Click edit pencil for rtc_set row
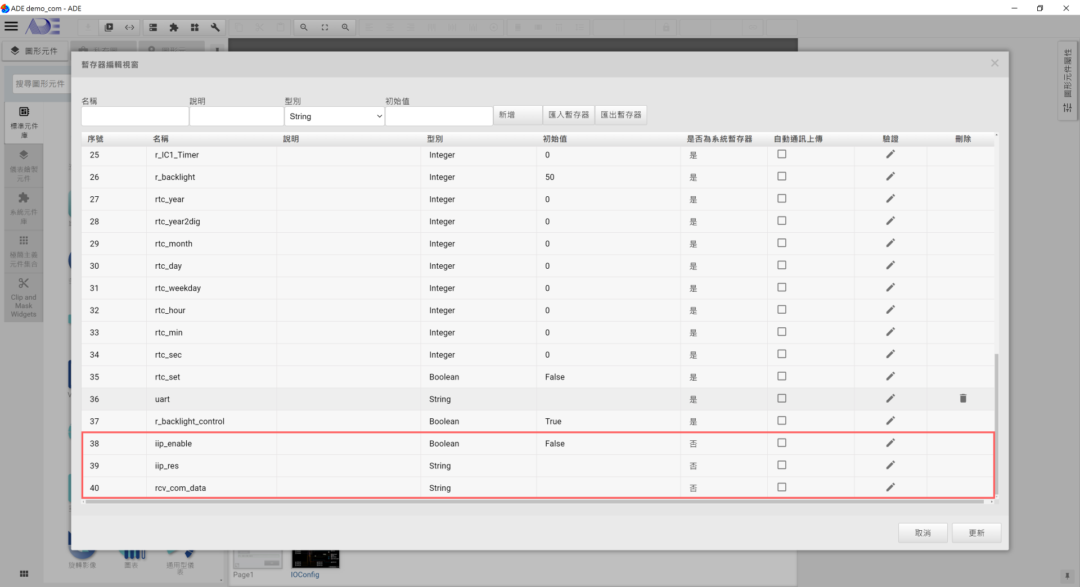 click(x=890, y=377)
